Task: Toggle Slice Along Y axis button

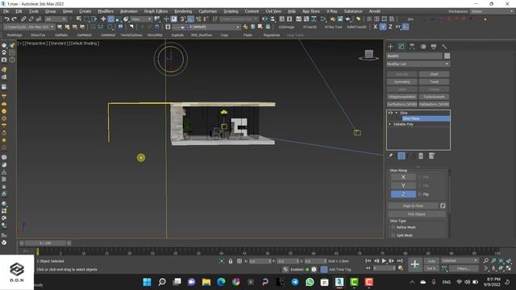Action: click(x=403, y=186)
